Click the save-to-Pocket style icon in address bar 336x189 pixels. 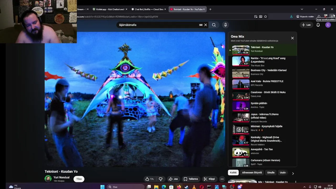coord(261,17)
